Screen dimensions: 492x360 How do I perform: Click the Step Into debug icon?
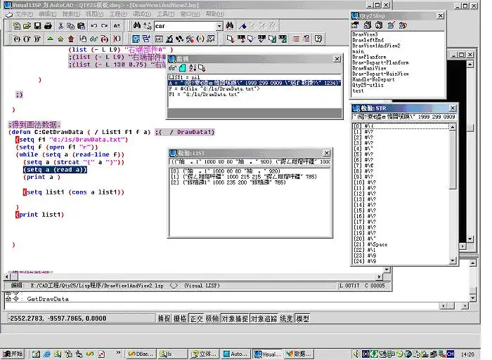[17, 39]
